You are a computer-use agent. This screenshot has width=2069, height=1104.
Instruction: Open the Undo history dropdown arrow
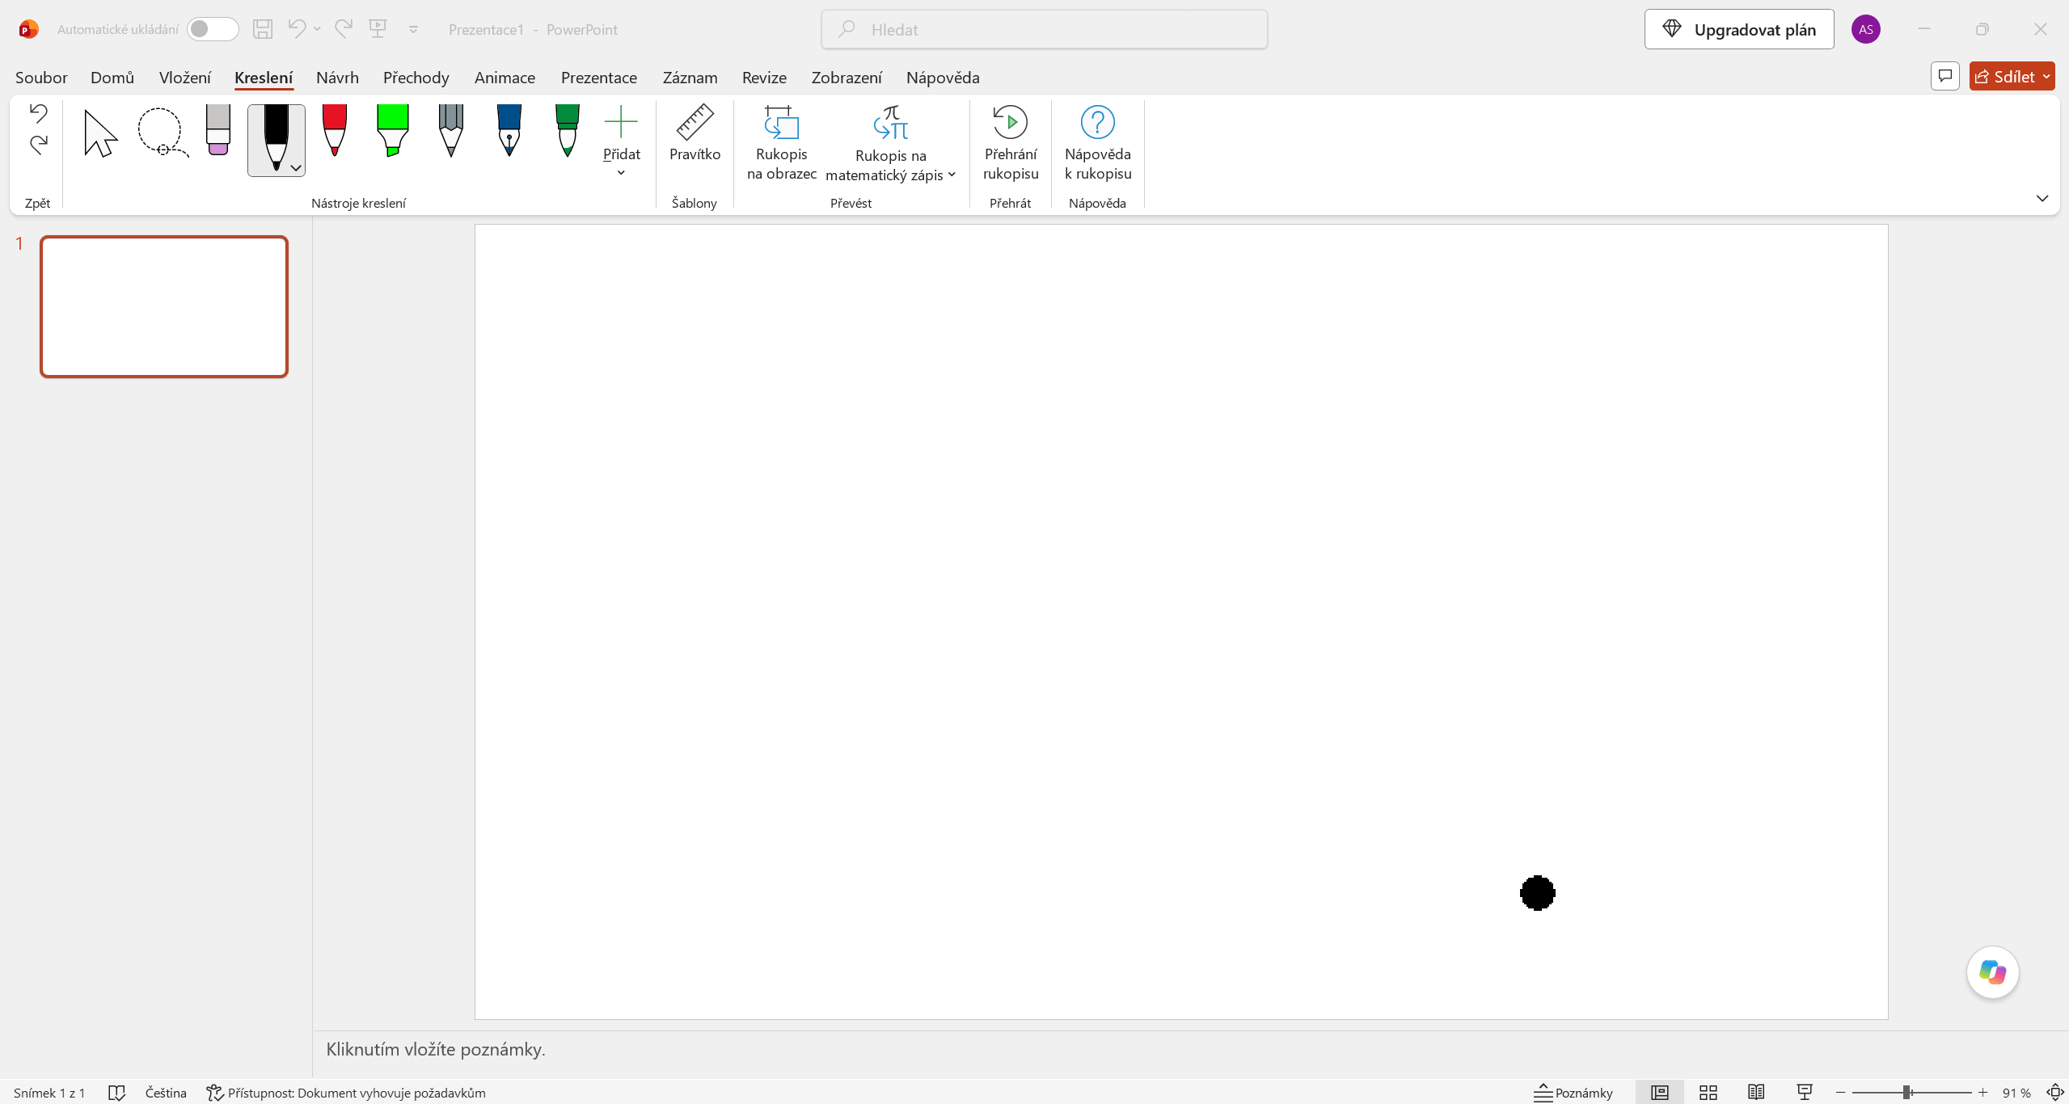(318, 29)
